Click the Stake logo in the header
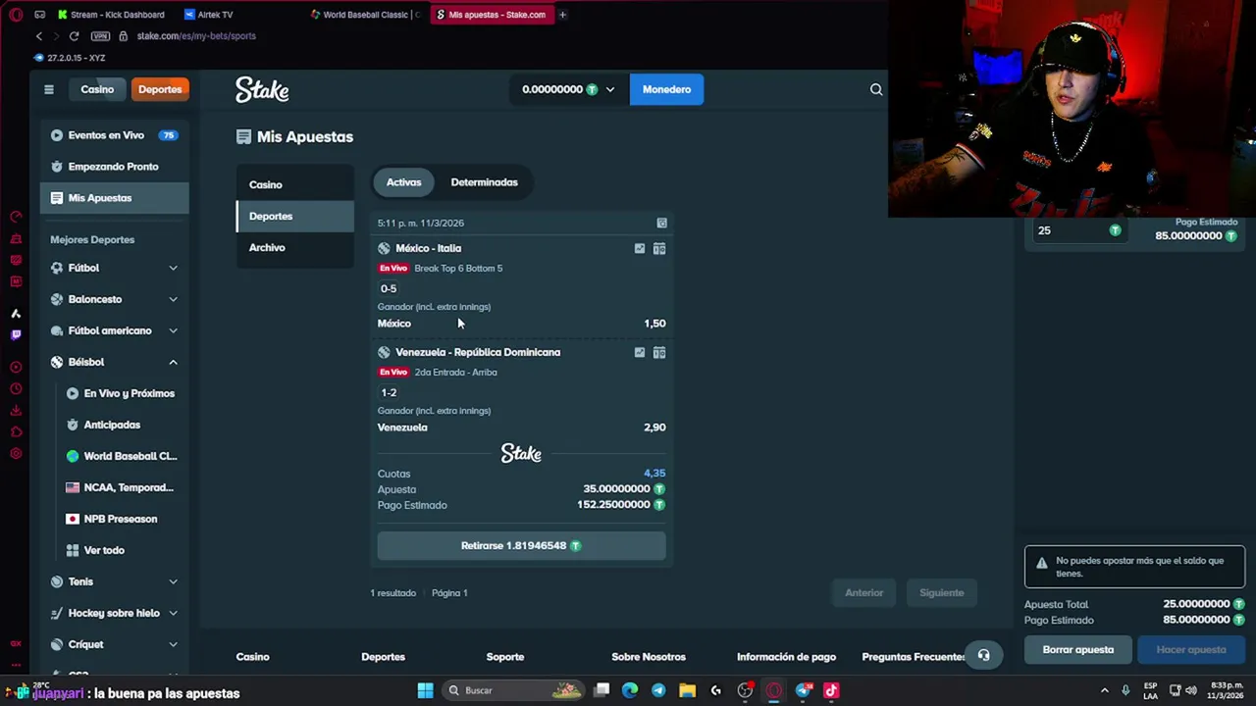1256x706 pixels. pyautogui.click(x=262, y=90)
